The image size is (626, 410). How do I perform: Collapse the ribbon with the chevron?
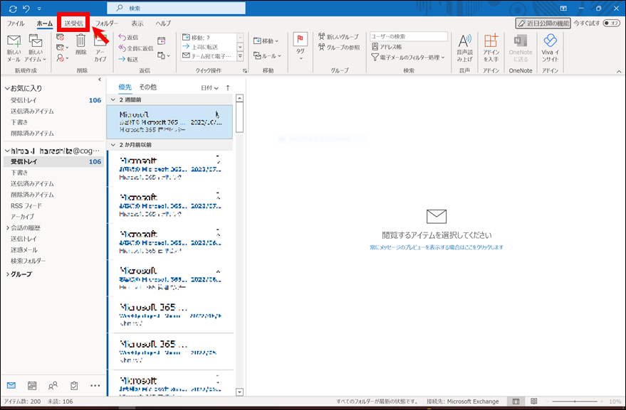619,72
